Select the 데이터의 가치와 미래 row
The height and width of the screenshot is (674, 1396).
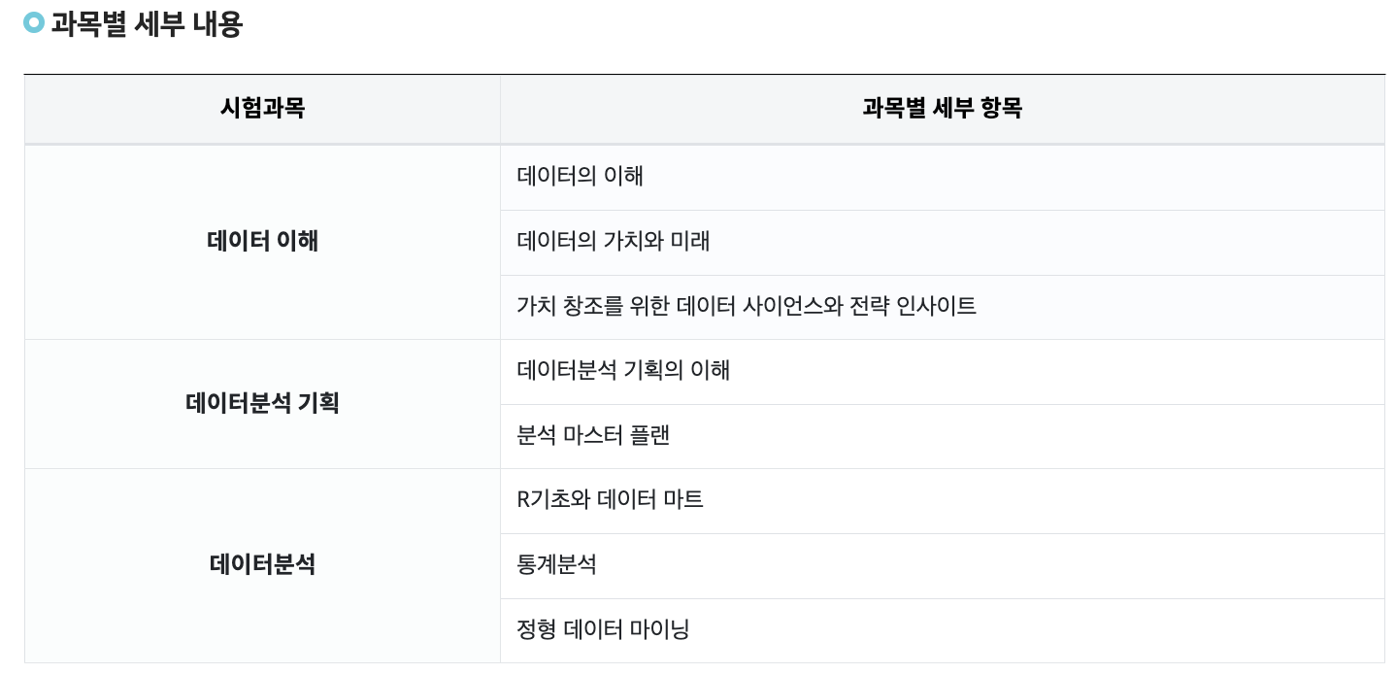coord(942,242)
